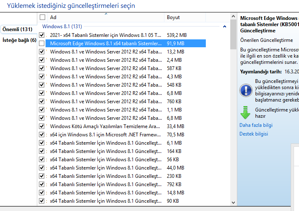Sort by the Ad column header
Image resolution: width=299 pixels, height=211 pixels.
[x=106, y=17]
